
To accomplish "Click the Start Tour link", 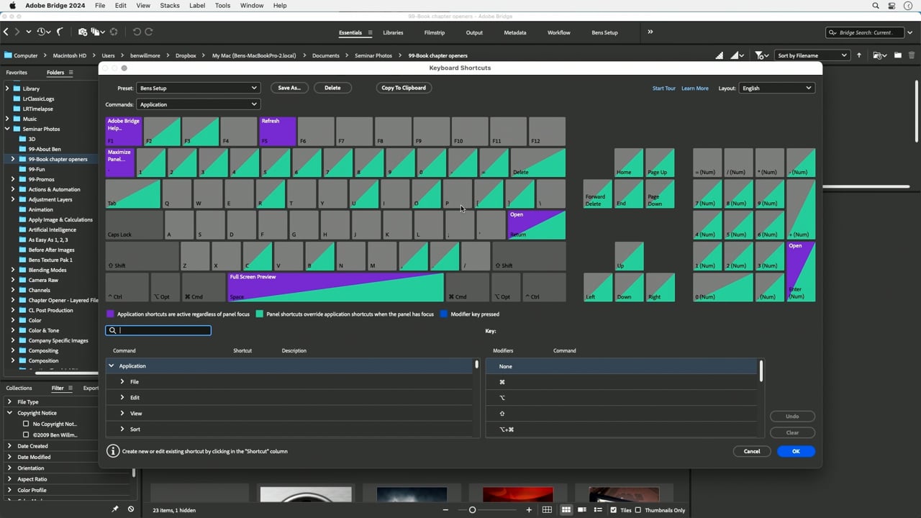I will coord(664,88).
